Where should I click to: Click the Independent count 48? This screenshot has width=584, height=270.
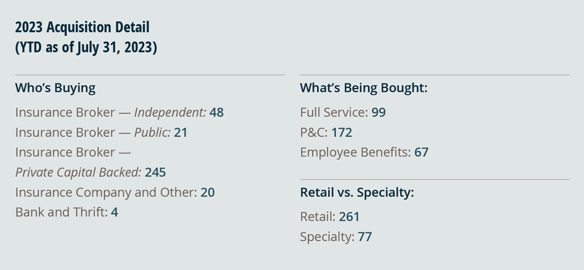pyautogui.click(x=216, y=112)
